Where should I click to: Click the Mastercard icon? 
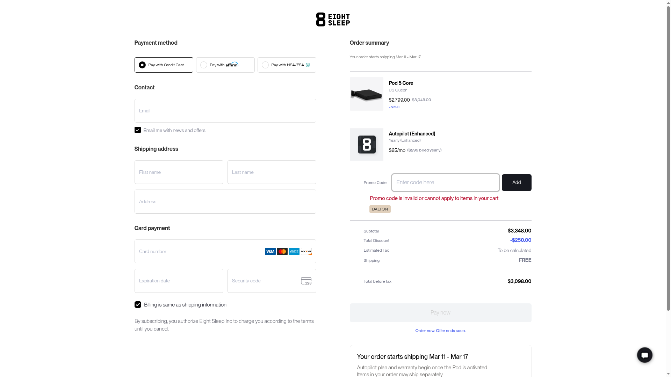click(x=282, y=251)
